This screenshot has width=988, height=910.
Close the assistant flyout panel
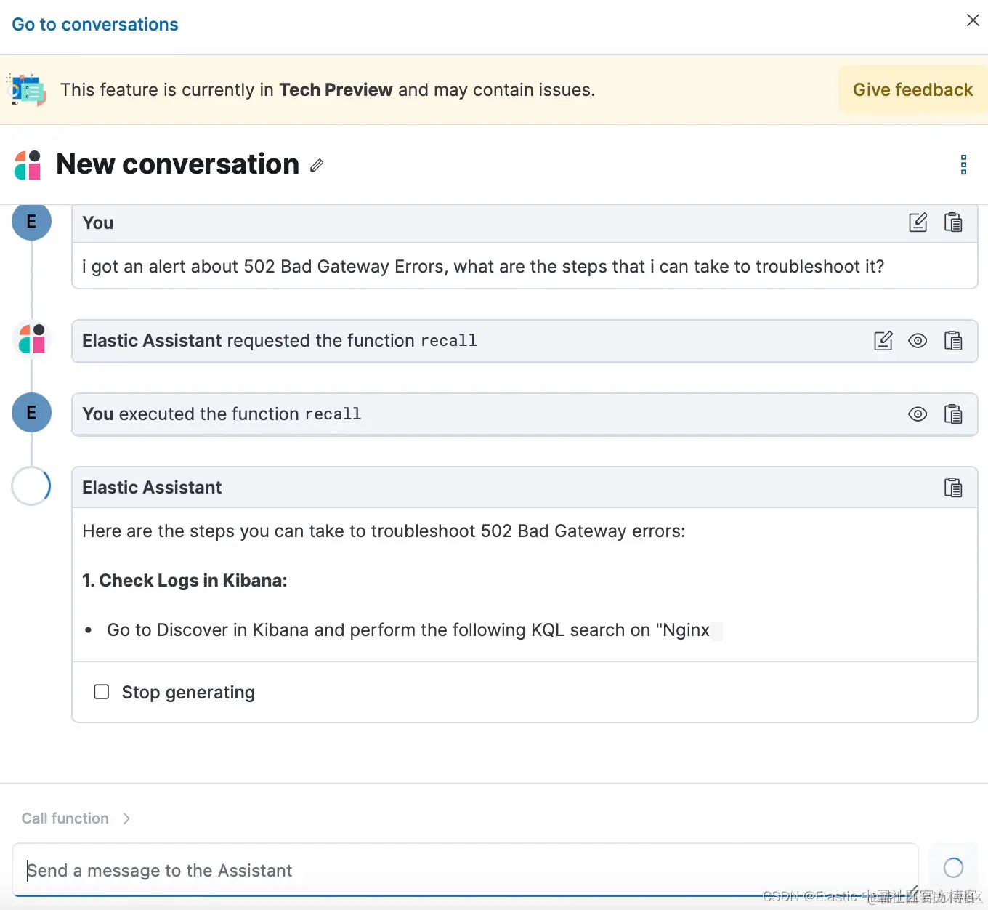973,20
